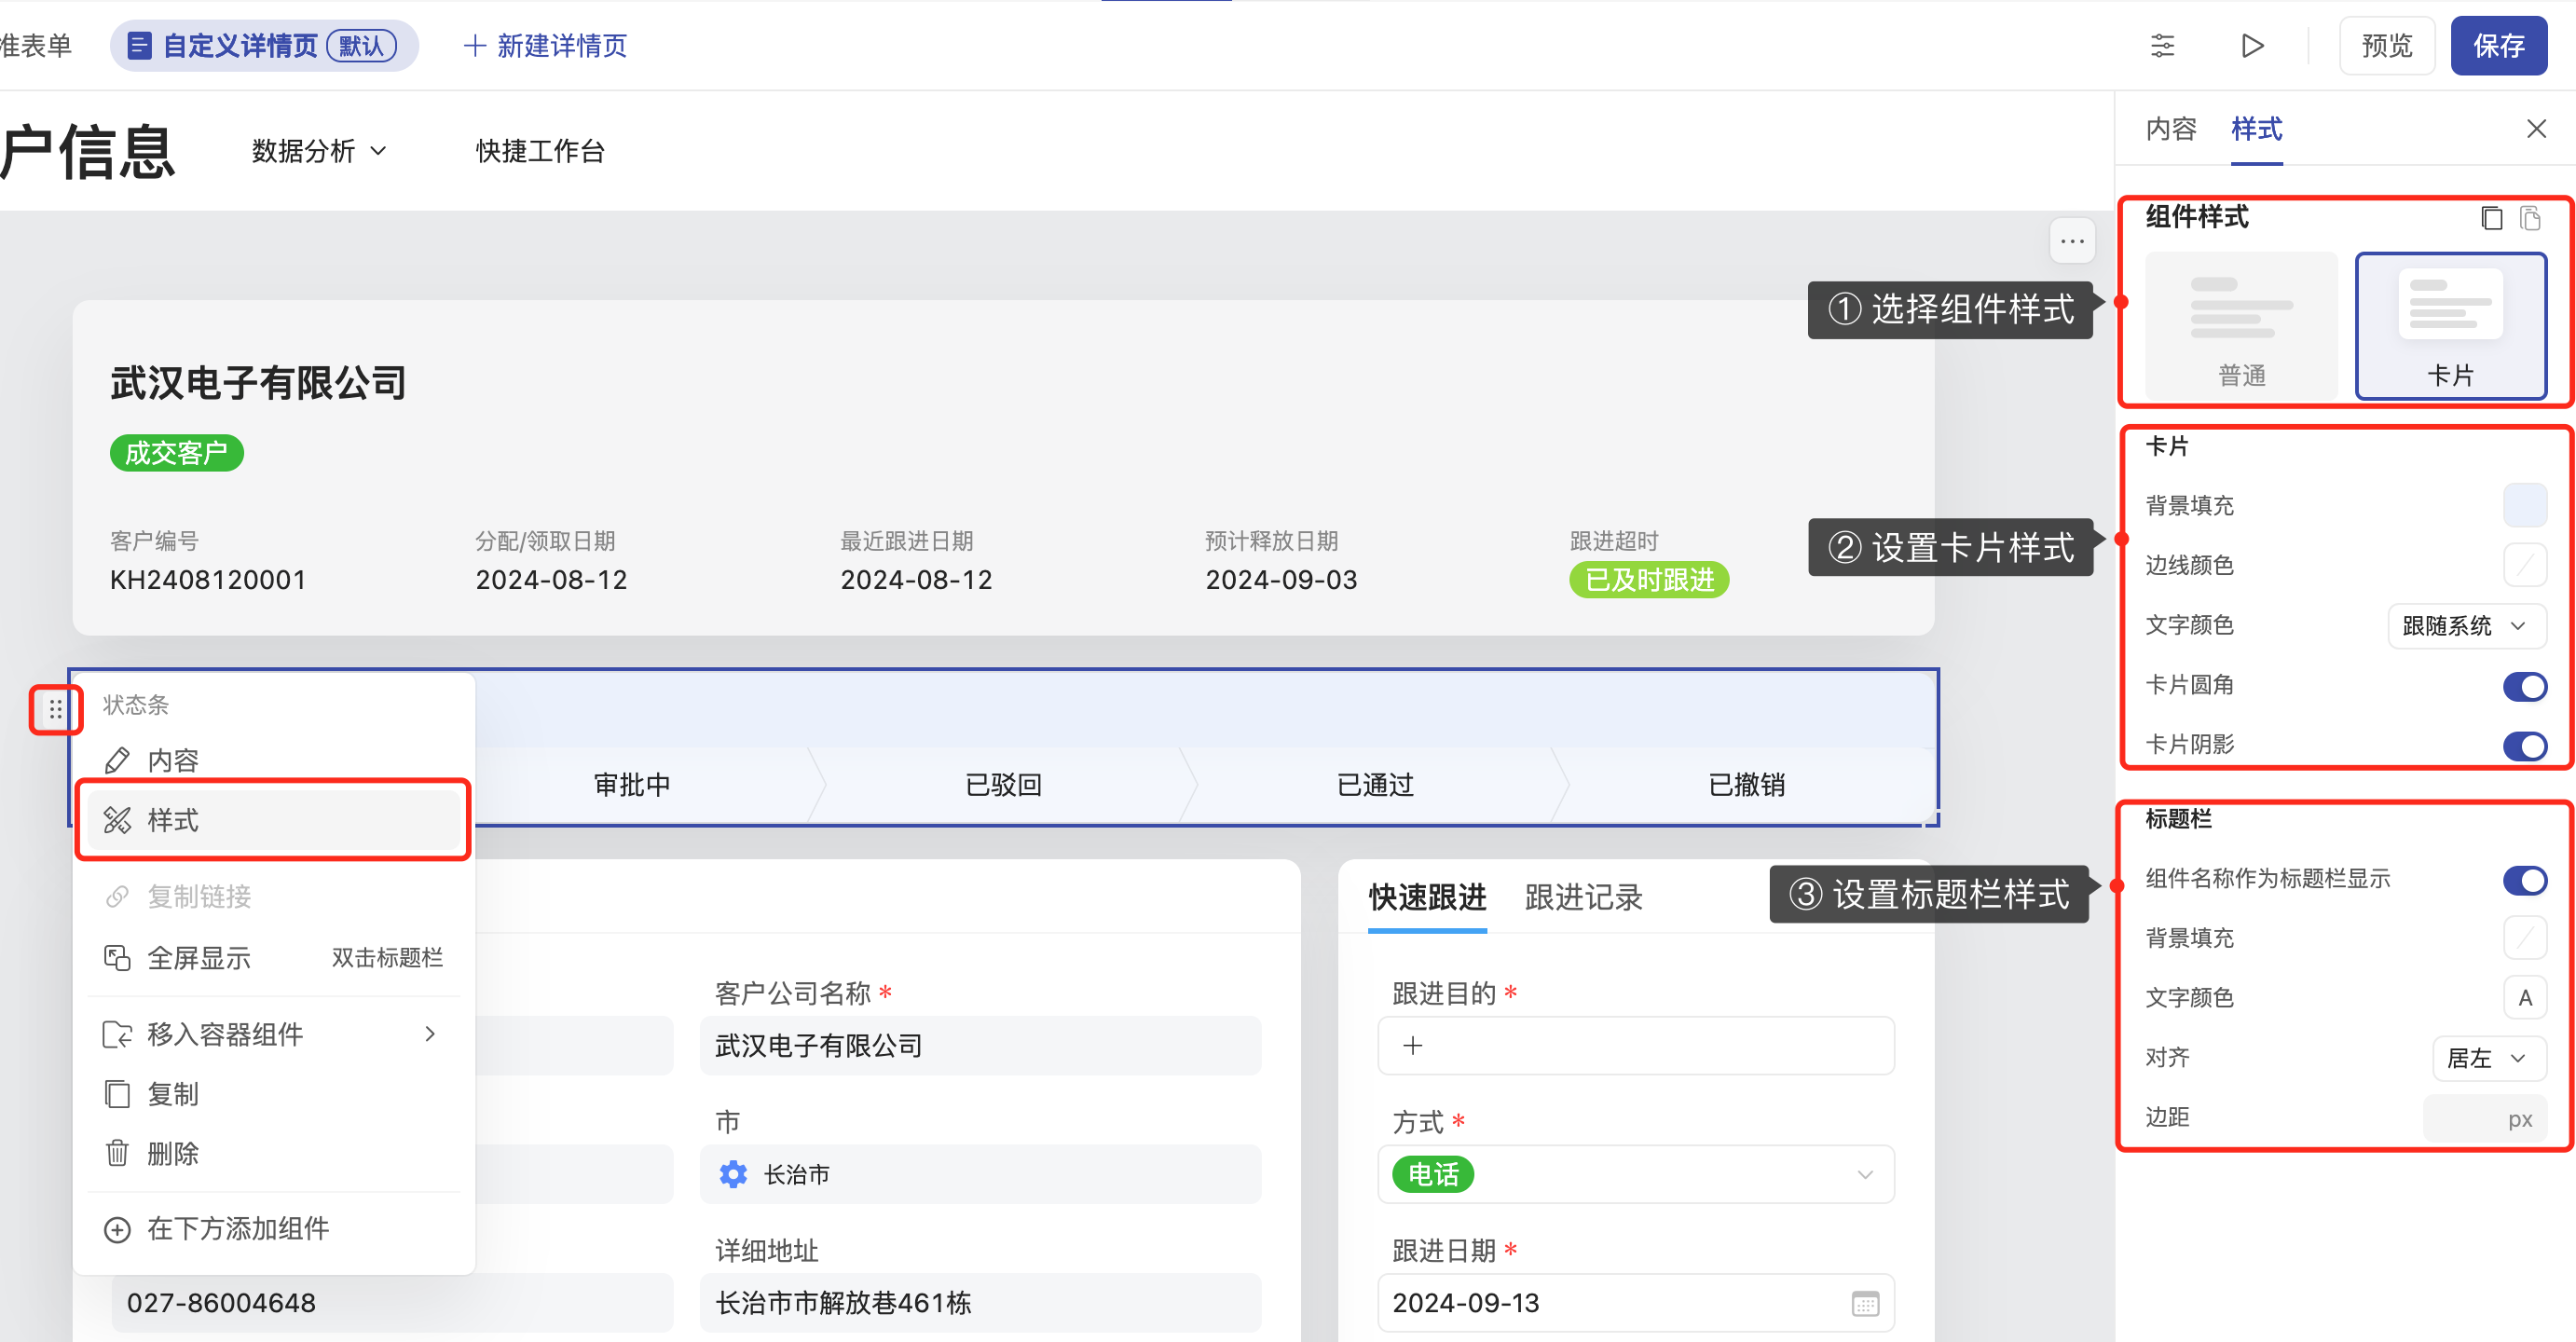Expand the 数据分析 dropdown
The image size is (2576, 1342).
(x=319, y=151)
